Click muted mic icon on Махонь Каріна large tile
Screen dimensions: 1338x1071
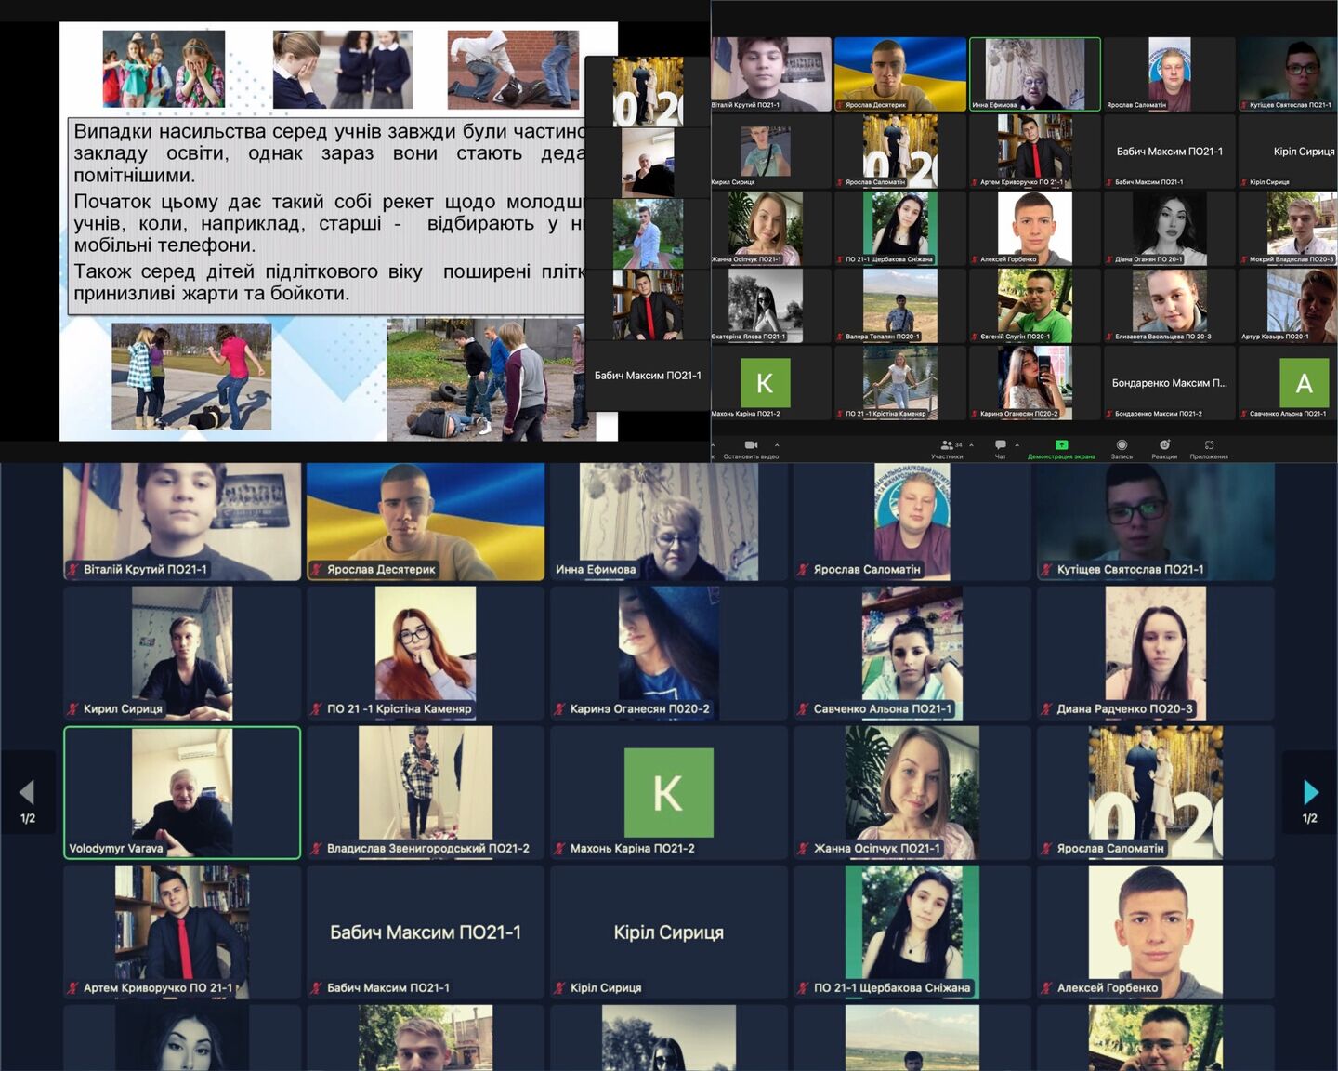(560, 849)
